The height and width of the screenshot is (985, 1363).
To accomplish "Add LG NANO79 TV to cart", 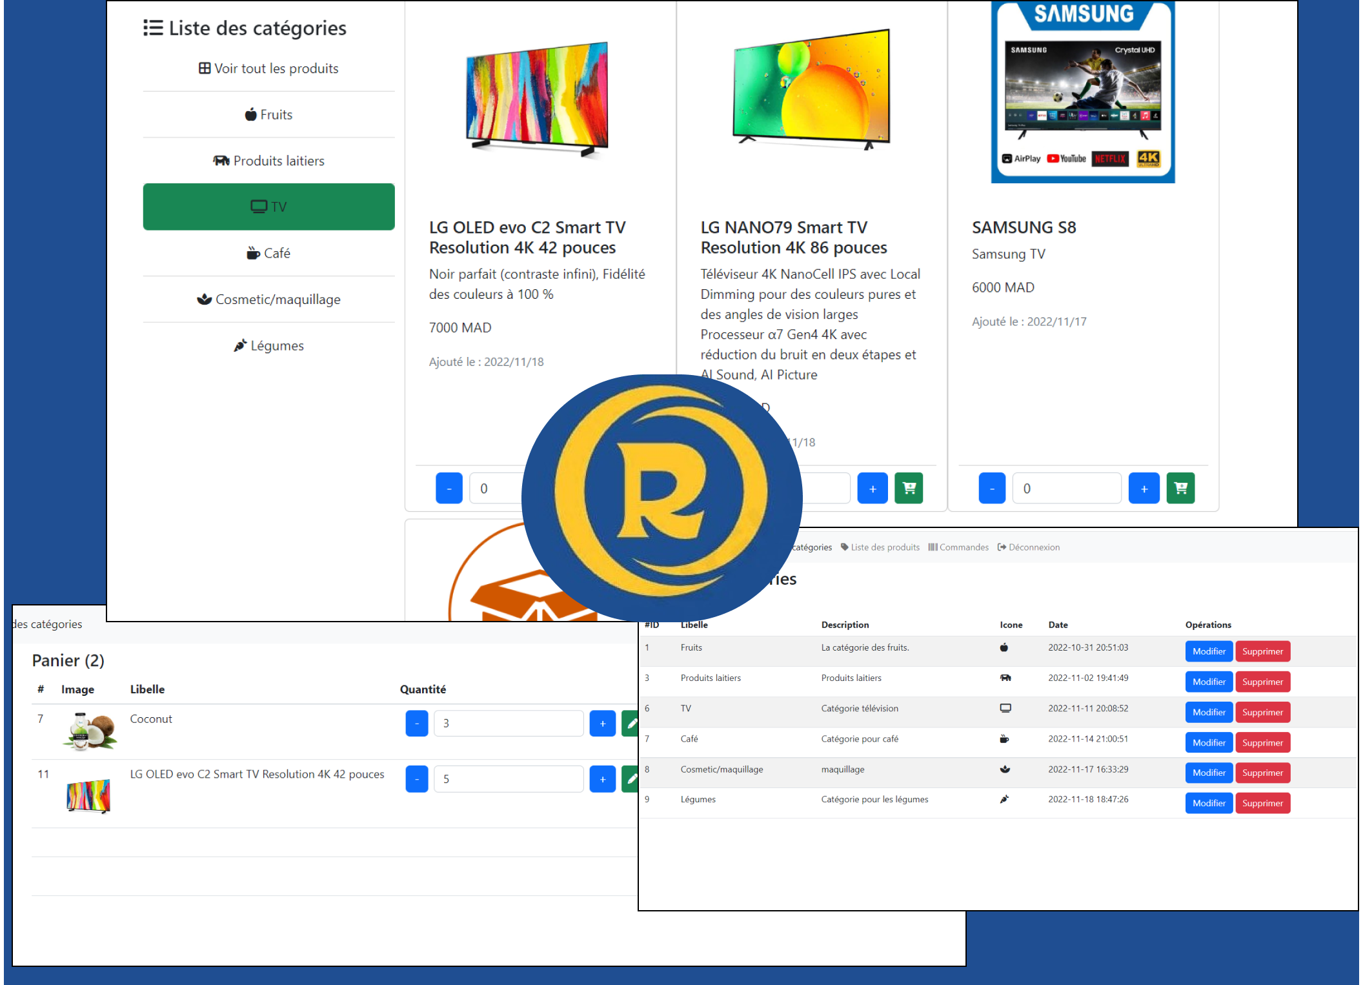I will pyautogui.click(x=909, y=488).
